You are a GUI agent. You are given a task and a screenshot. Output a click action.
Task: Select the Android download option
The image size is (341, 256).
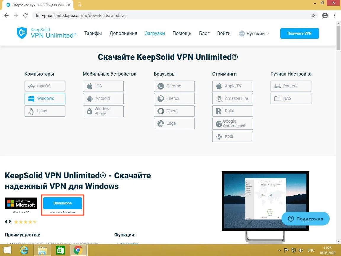(103, 99)
